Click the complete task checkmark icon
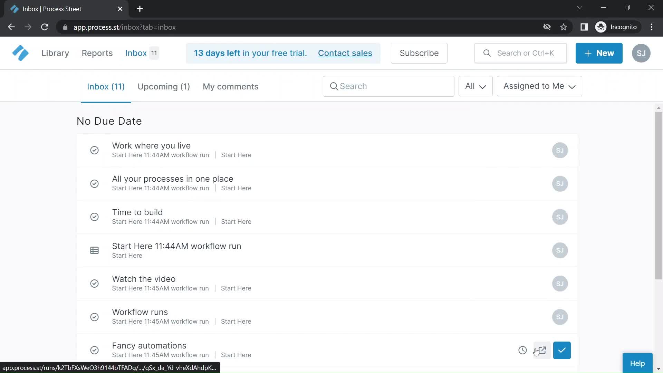This screenshot has width=663, height=373. click(562, 350)
